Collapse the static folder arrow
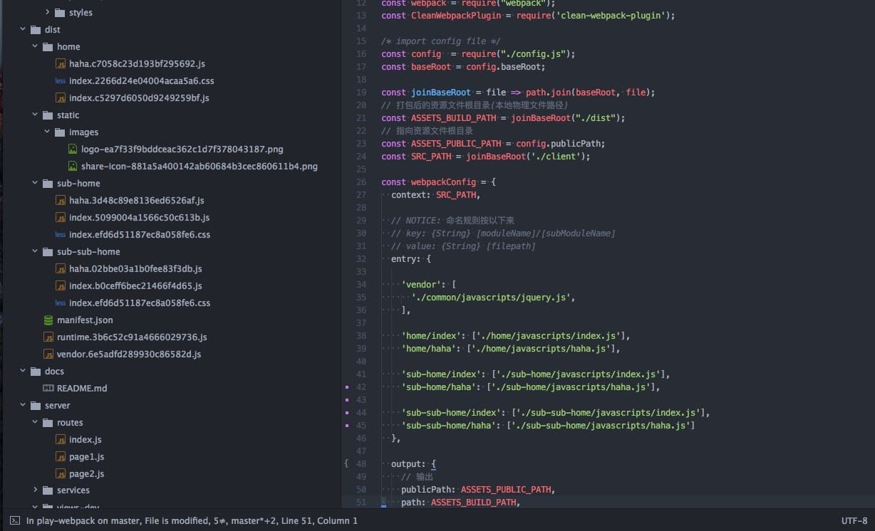875x531 pixels. tap(36, 115)
